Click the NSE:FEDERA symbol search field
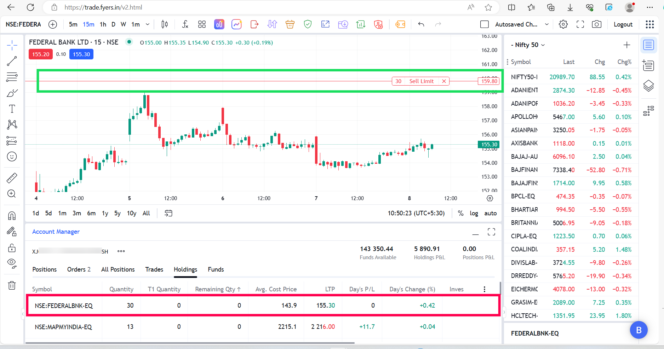Viewport: 664px width, 349px height. click(x=23, y=24)
